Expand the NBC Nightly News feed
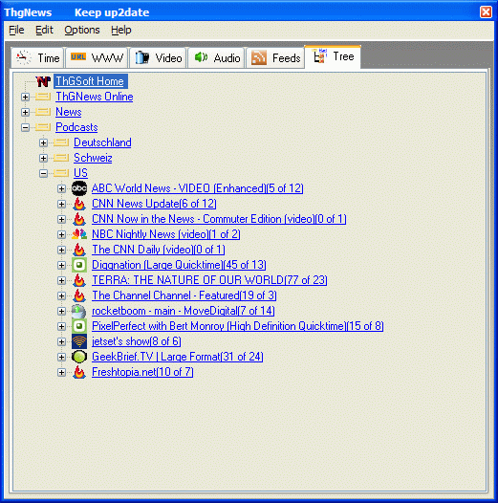Viewport: 498px width, 503px height. pyautogui.click(x=61, y=234)
